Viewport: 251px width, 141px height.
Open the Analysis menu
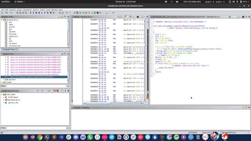click(x=13, y=10)
